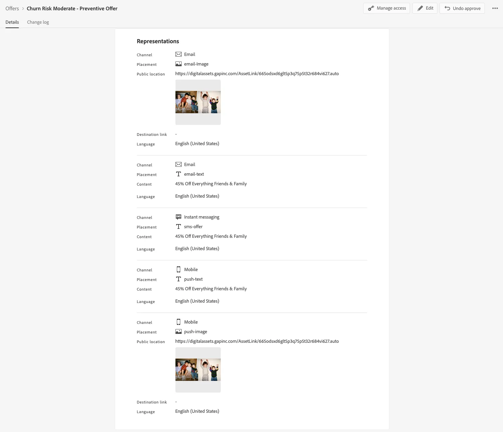Click the picture icon next to push-image

pos(178,331)
